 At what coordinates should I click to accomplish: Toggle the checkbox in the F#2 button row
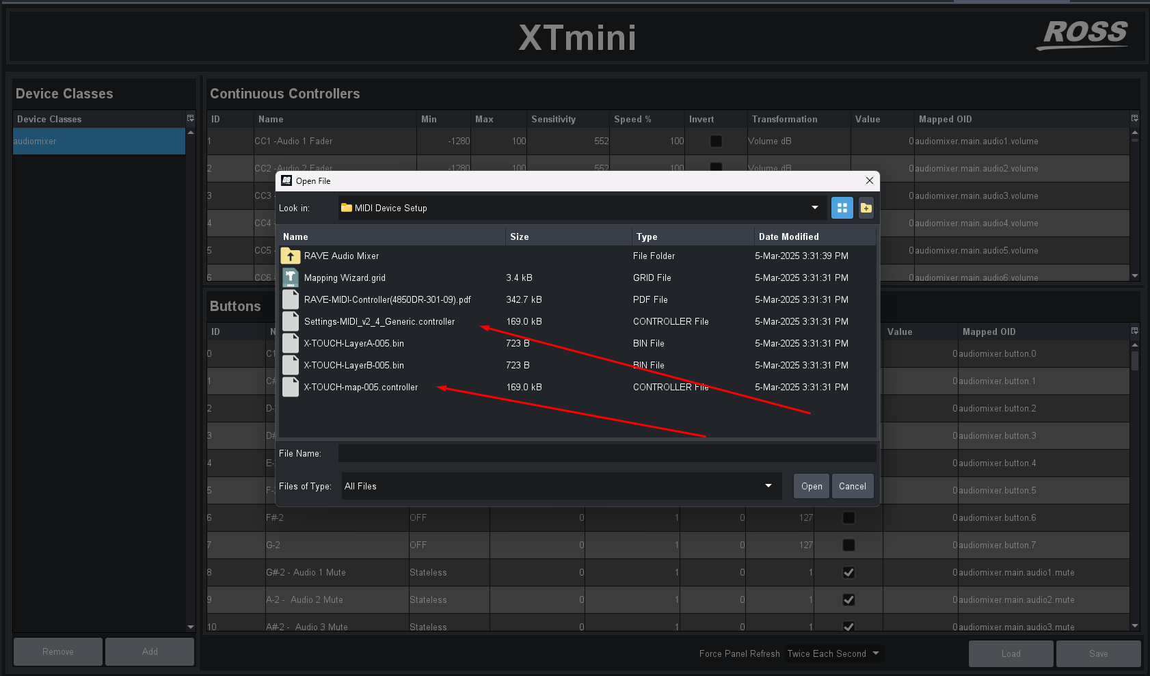[848, 517]
